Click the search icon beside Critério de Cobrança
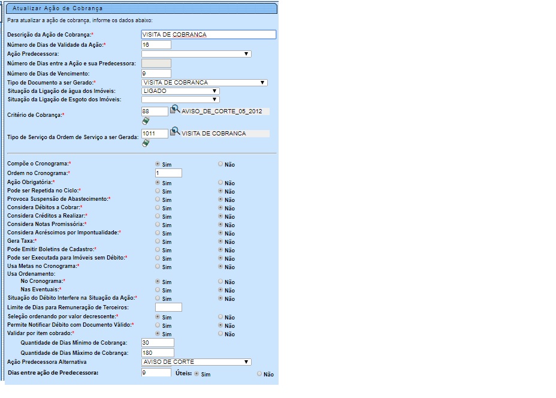This screenshot has height=398, width=556. [175, 110]
